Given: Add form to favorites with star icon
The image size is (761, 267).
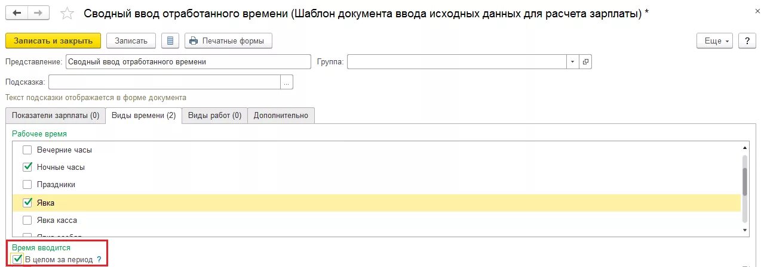Looking at the screenshot, I should point(68,13).
